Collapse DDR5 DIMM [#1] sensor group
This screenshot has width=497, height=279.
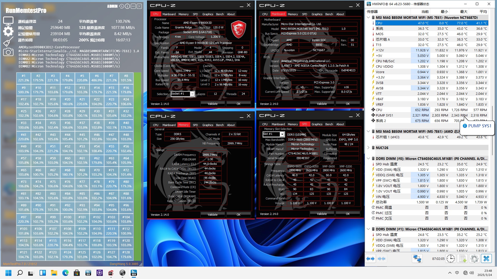coord(368,229)
